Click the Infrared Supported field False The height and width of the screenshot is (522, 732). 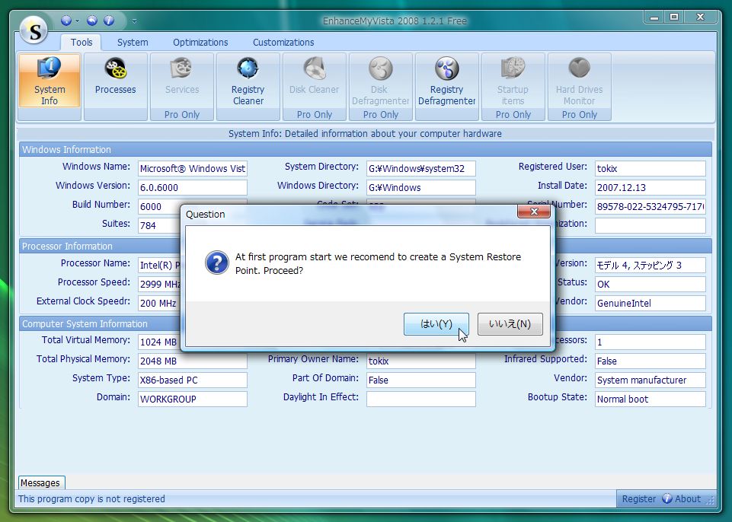[x=650, y=361]
